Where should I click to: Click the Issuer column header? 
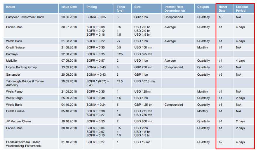coord(31,8)
